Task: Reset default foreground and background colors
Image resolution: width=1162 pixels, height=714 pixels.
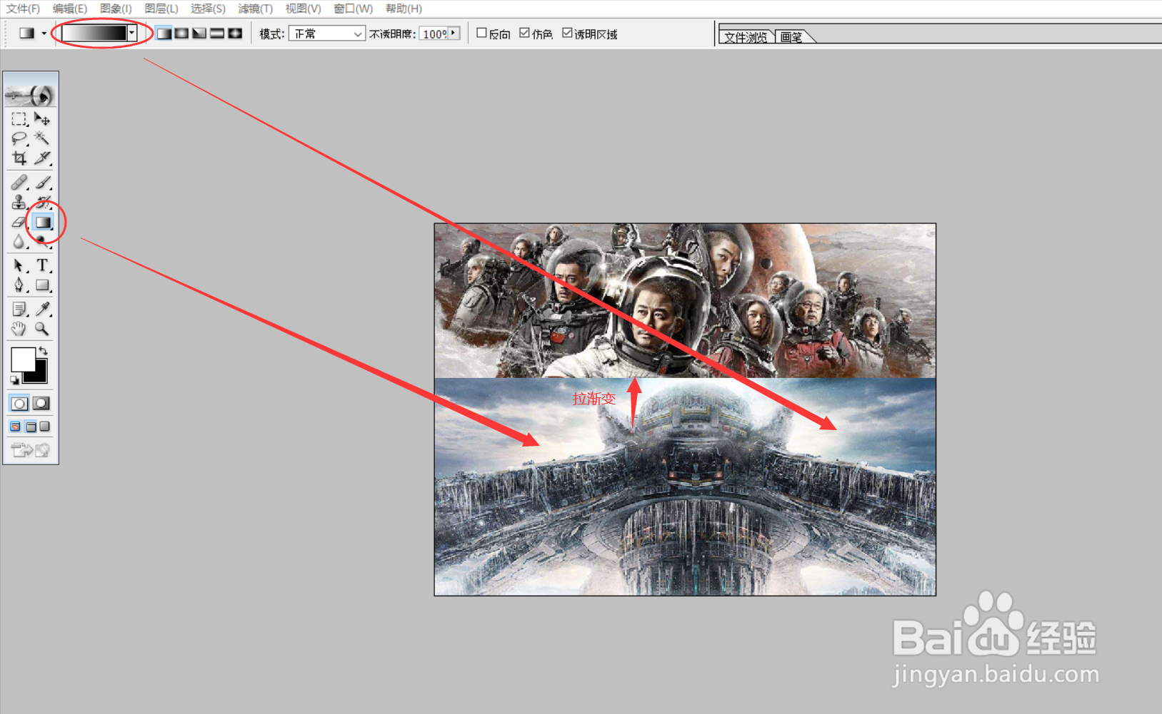Action: [x=14, y=380]
